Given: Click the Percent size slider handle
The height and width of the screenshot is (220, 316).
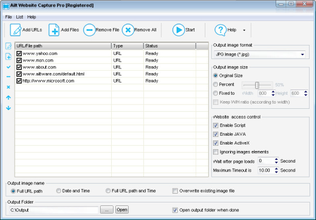Looking at the screenshot, I should pyautogui.click(x=257, y=85).
